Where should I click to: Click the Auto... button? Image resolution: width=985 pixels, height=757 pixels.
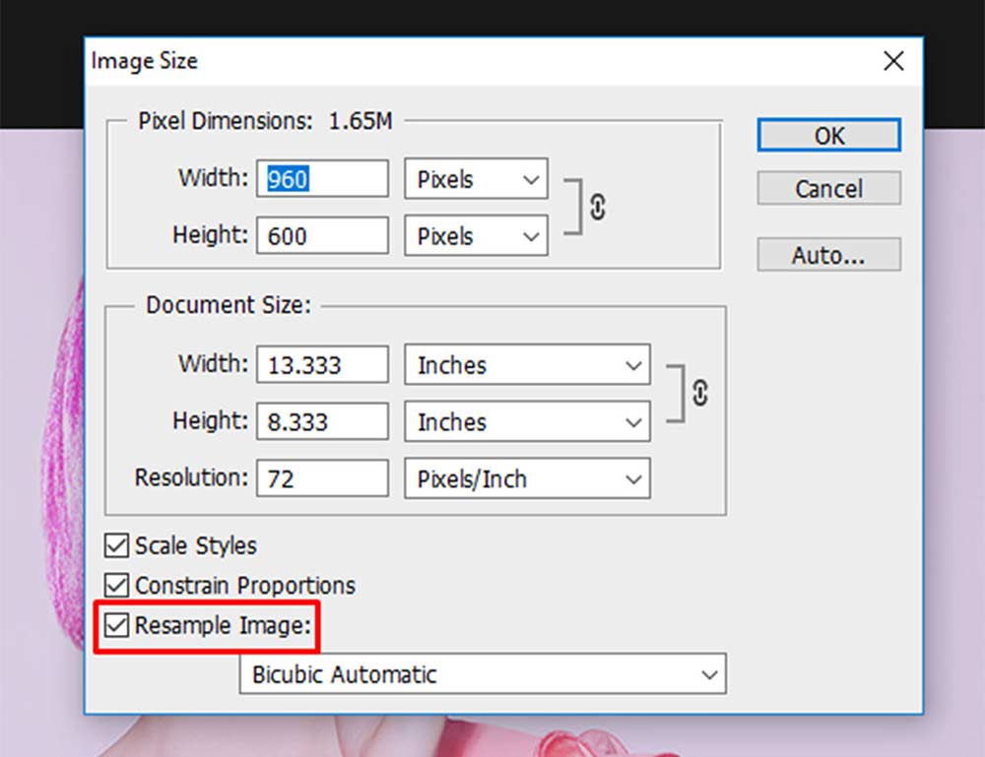[x=828, y=254]
